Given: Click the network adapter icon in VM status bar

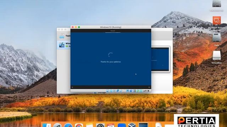Looking at the screenshot, I should [117, 91].
